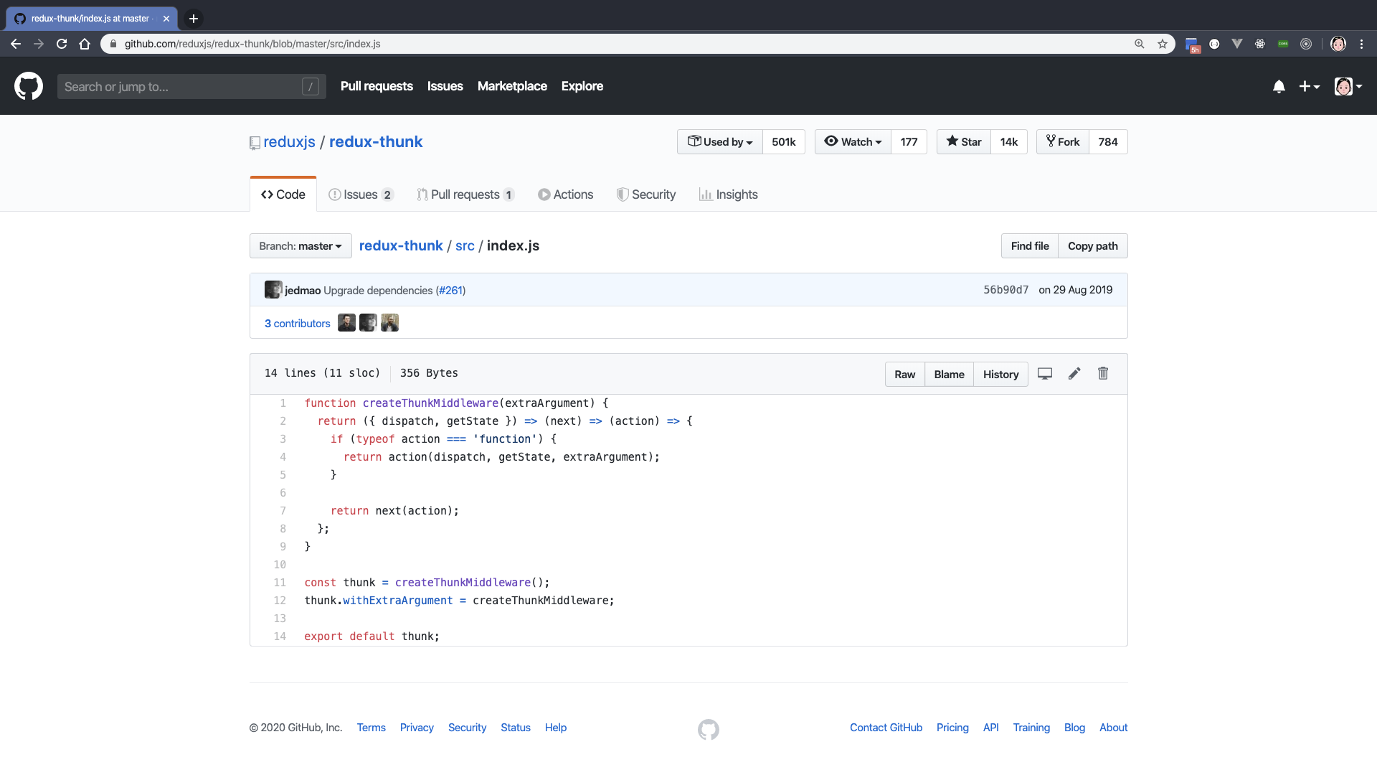Open the Insights tab
Image resolution: width=1377 pixels, height=775 pixels.
729,194
